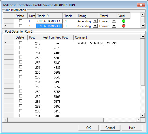
Task: Open the Help button
Action: point(132,128)
